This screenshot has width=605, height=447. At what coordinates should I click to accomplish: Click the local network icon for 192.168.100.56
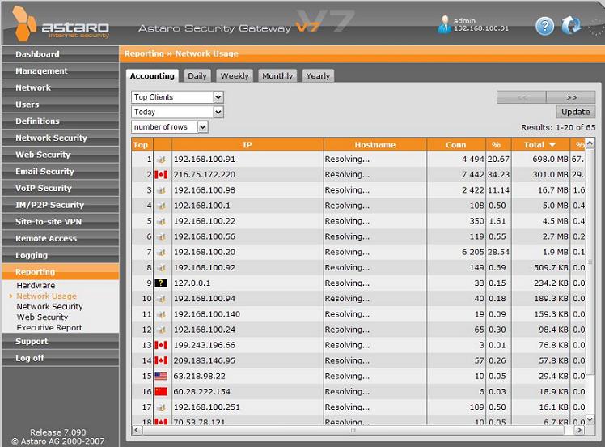[162, 236]
